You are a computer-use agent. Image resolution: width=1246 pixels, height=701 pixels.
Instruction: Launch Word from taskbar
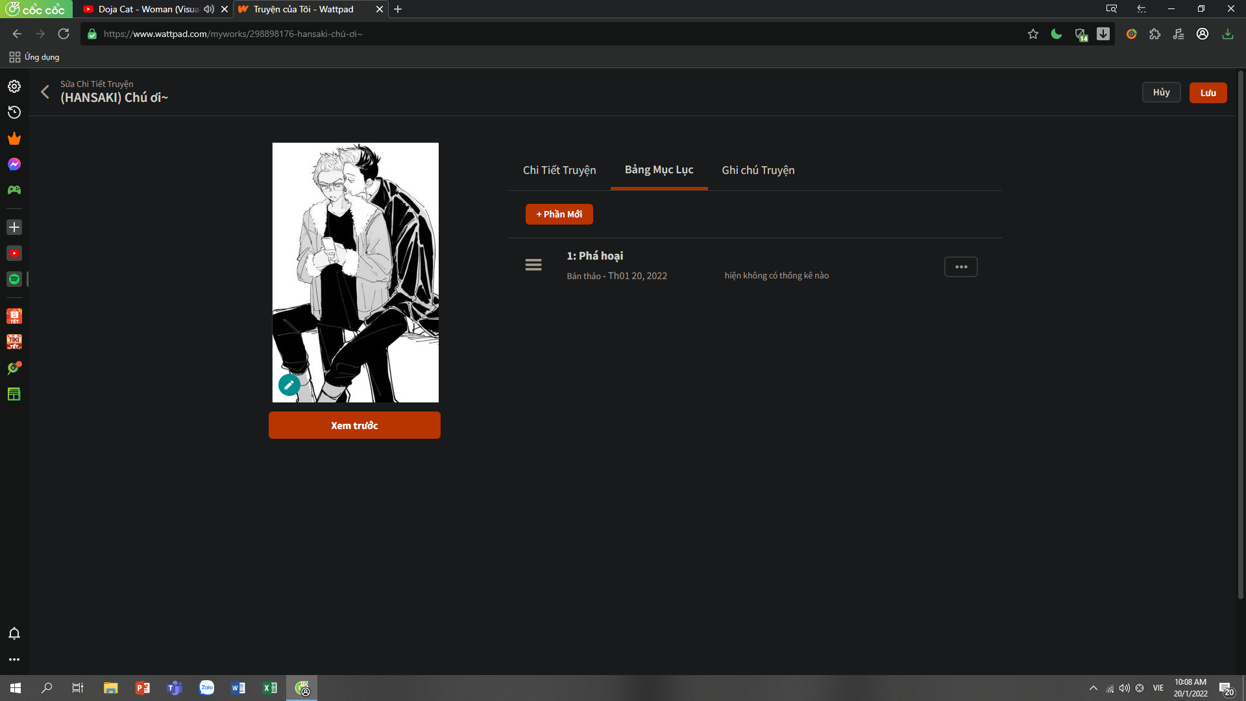238,688
